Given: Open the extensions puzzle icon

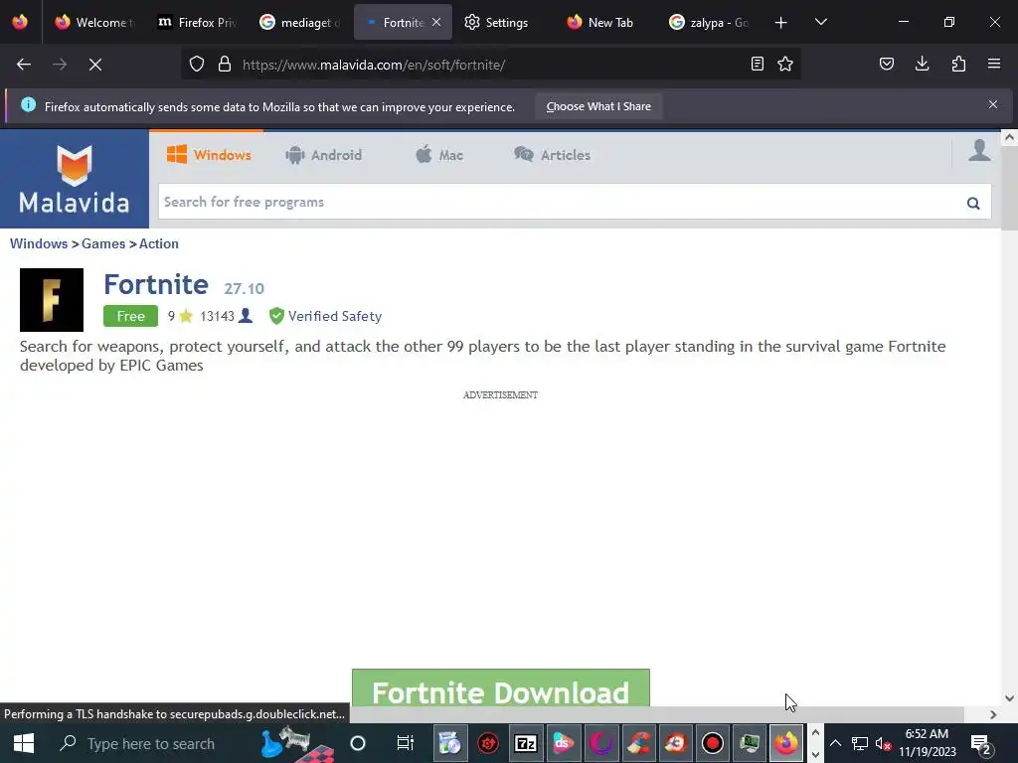Looking at the screenshot, I should pyautogui.click(x=958, y=64).
